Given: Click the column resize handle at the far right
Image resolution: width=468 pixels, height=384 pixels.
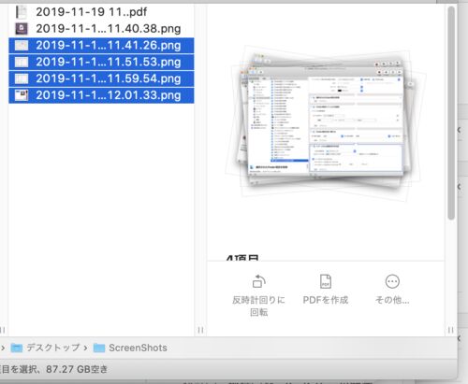Looking at the screenshot, I should (451, 330).
